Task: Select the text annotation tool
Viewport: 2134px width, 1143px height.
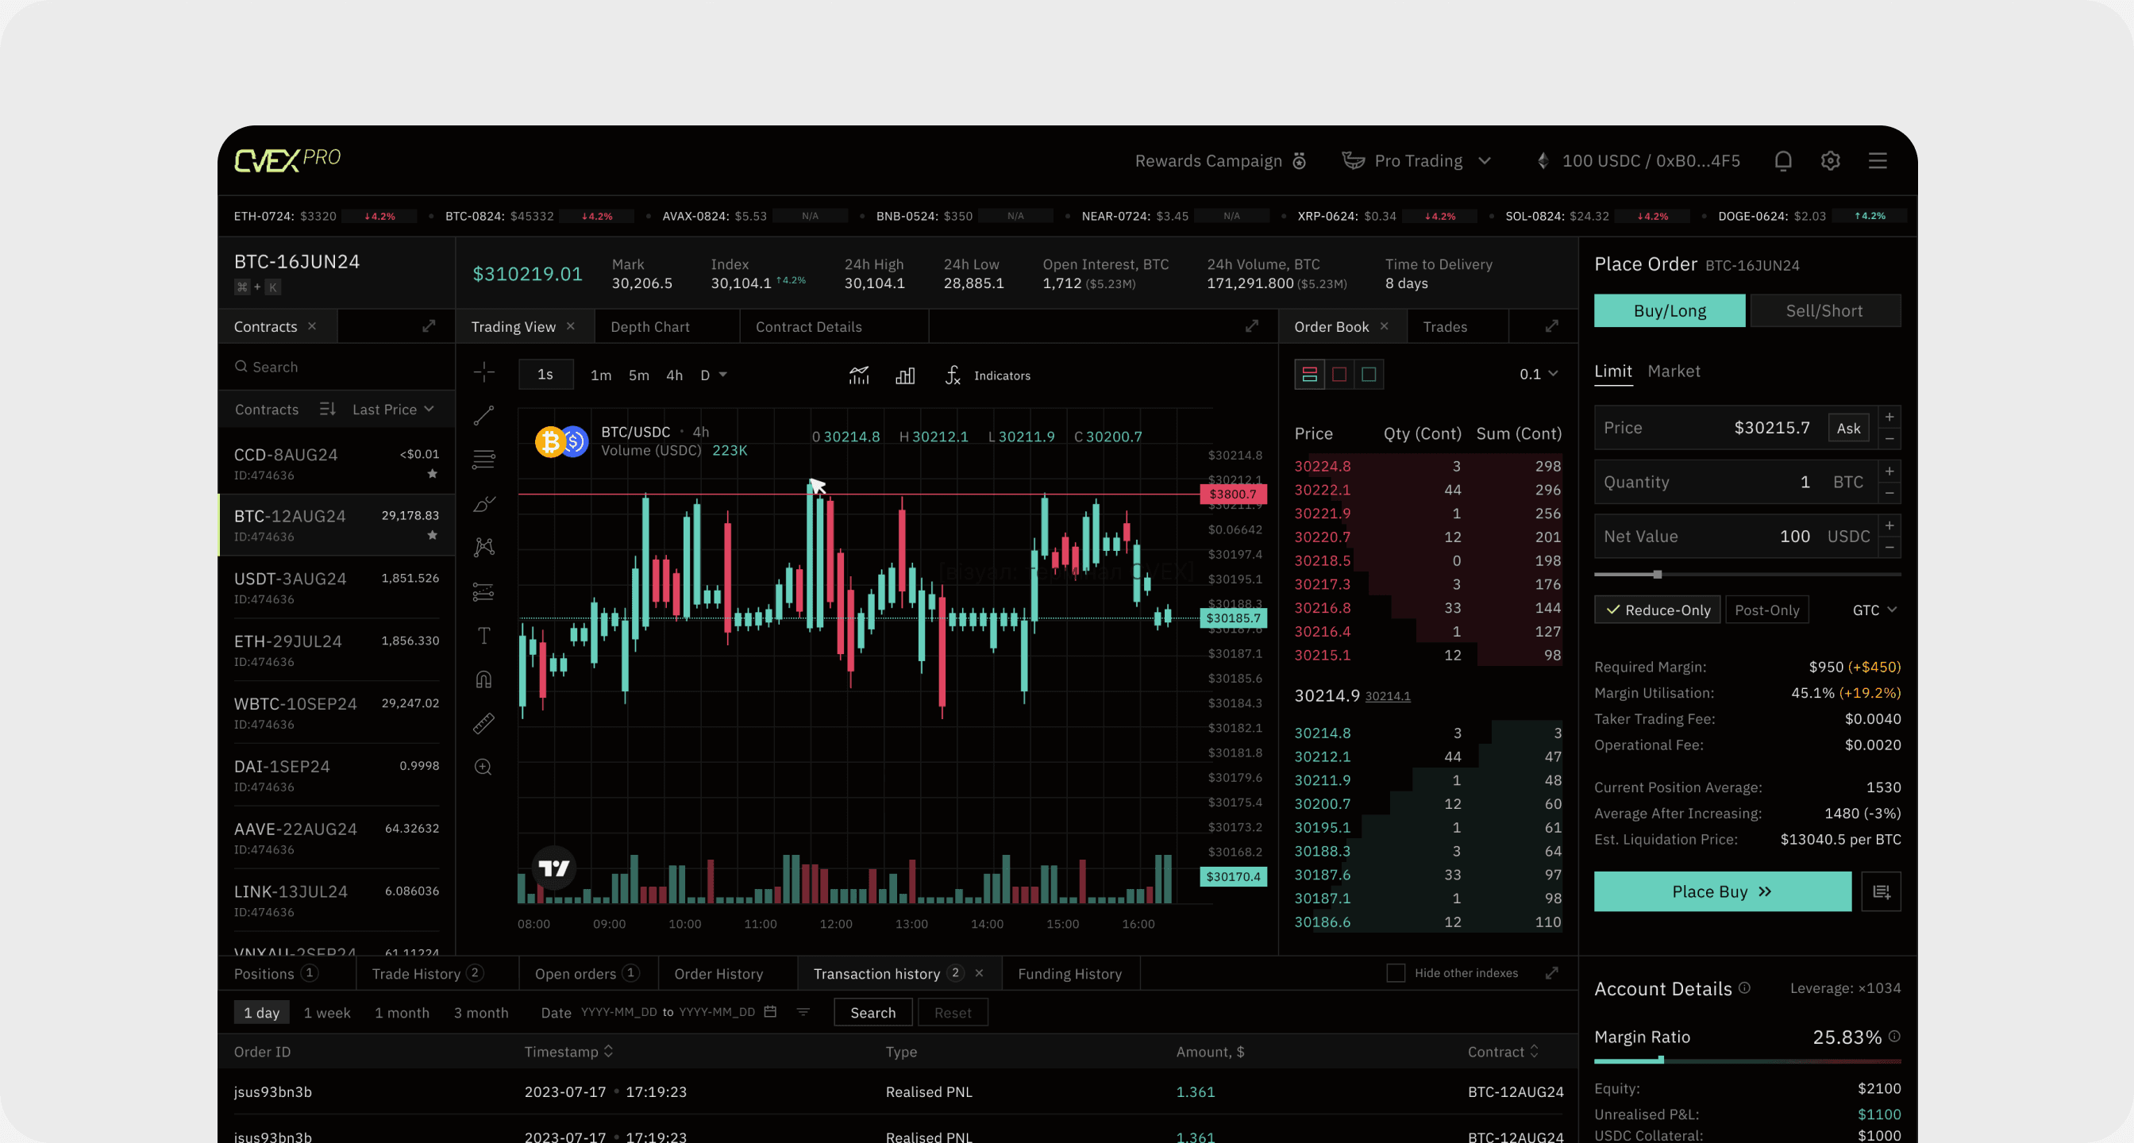Action: pos(483,635)
